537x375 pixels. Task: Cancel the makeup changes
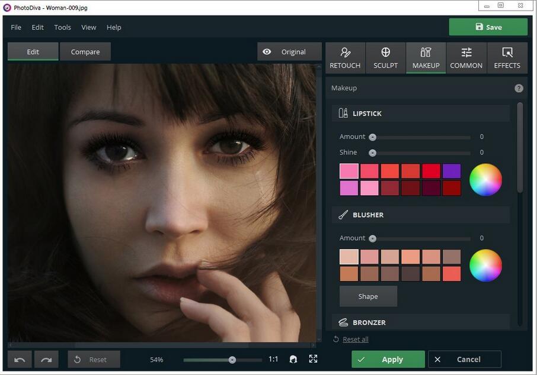tap(465, 359)
